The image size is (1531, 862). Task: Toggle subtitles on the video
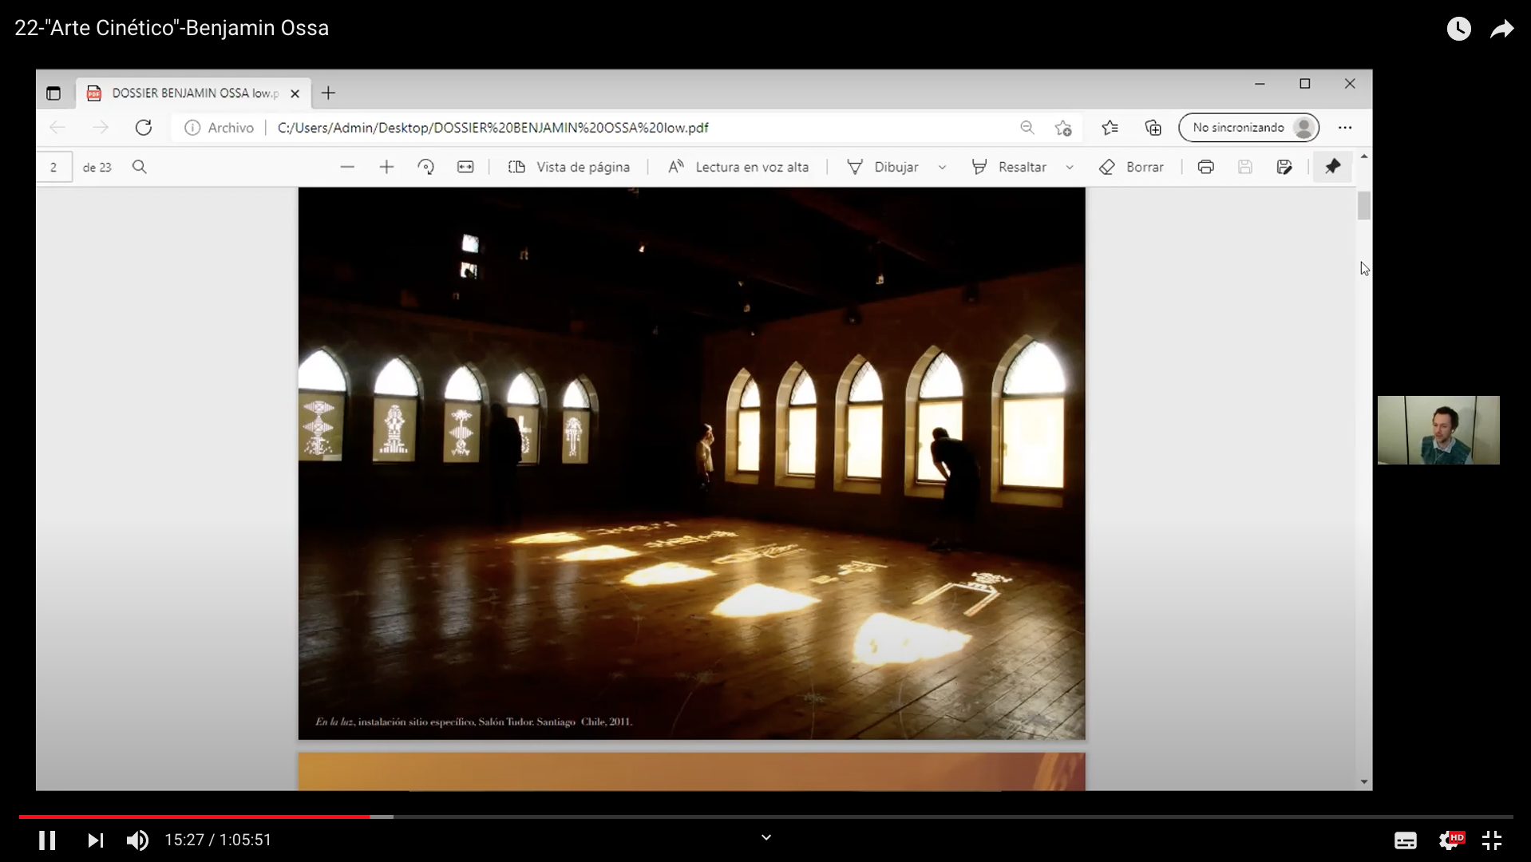(x=1405, y=840)
